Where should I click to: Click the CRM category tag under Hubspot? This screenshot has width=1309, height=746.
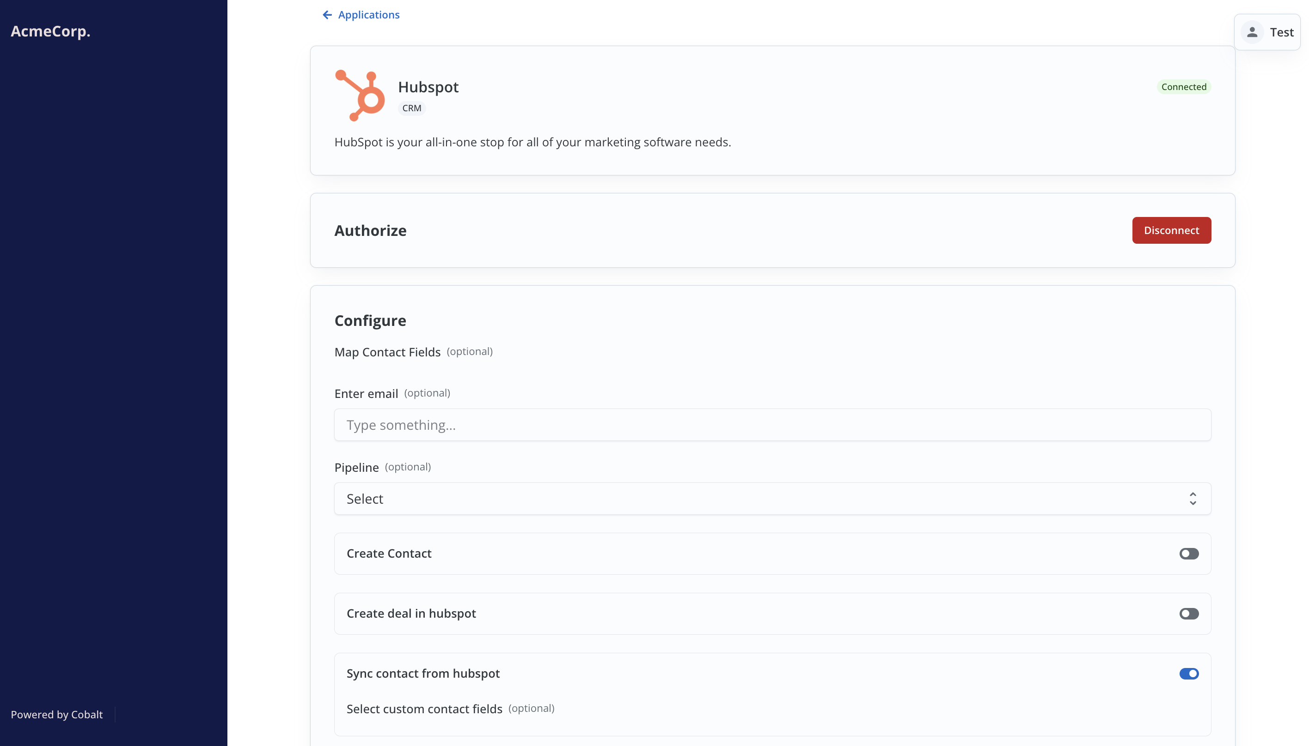click(x=411, y=108)
